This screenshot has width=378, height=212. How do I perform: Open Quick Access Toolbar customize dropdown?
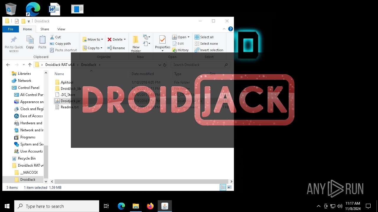(29, 21)
